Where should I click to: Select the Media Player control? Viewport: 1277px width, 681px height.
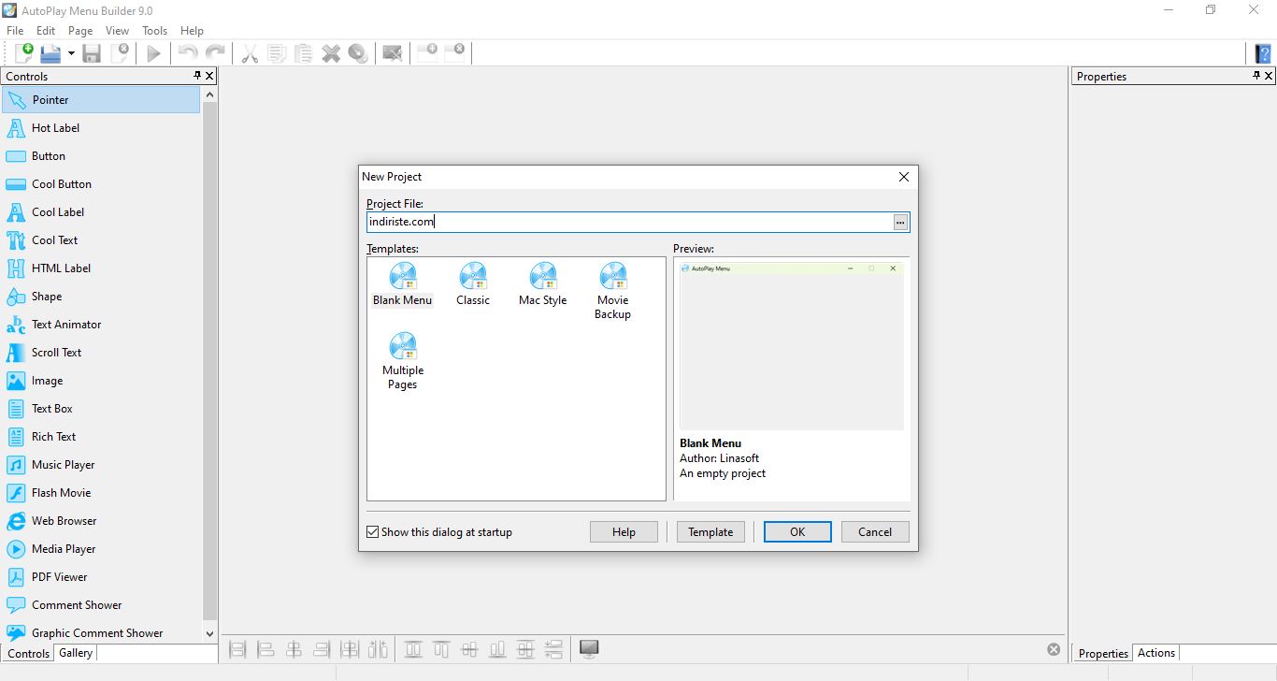[x=101, y=549]
